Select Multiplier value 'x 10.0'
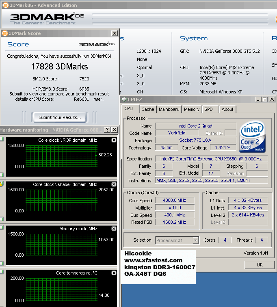The width and height of the screenshot is (277, 307). click(x=175, y=208)
